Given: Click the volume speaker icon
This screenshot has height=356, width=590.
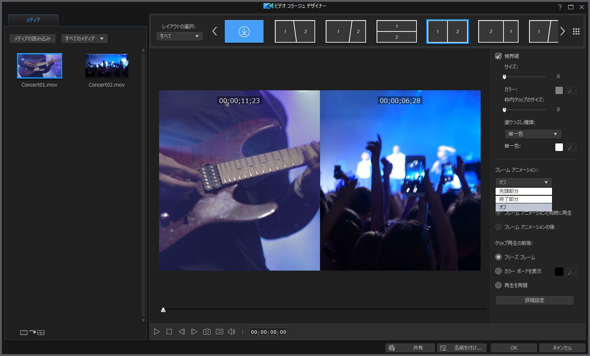Looking at the screenshot, I should pos(231,332).
